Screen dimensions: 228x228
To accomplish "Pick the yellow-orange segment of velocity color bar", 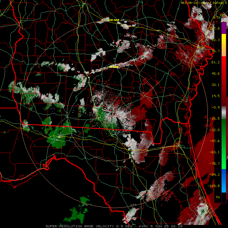I will pyautogui.click(x=224, y=45).
